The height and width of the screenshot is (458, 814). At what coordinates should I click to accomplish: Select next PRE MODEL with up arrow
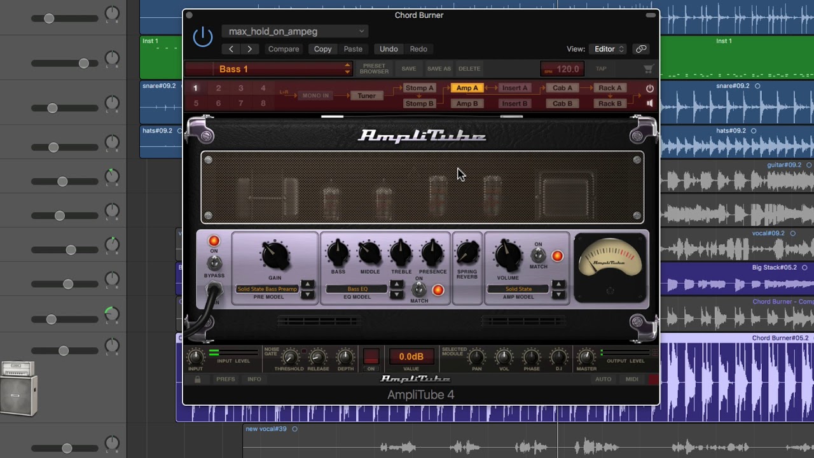(x=307, y=284)
